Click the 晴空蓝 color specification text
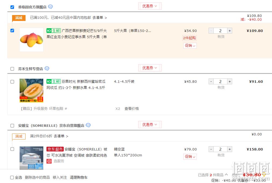The height and width of the screenshot is (183, 272). [x=119, y=149]
